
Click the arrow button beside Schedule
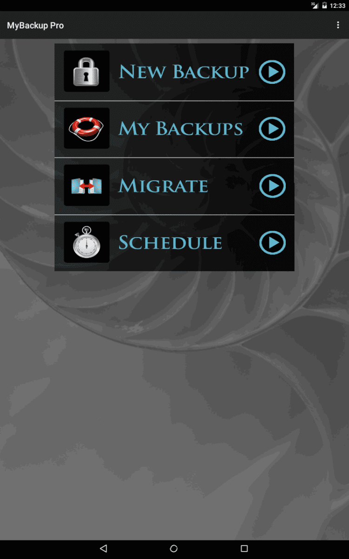click(272, 243)
